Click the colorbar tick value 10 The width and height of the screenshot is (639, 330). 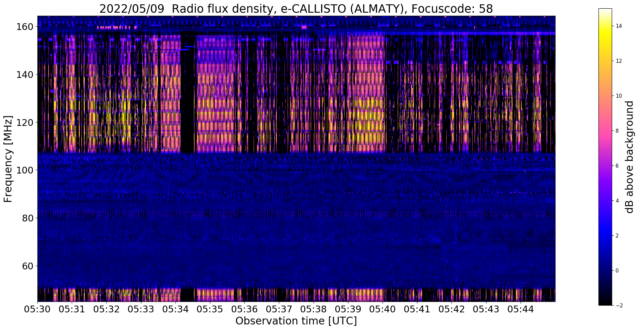pos(619,96)
